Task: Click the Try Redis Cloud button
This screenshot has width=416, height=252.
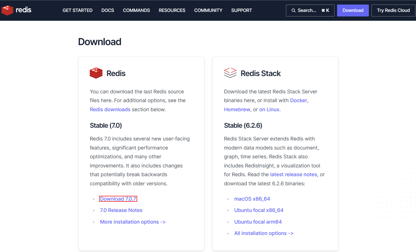Action: pos(393,10)
